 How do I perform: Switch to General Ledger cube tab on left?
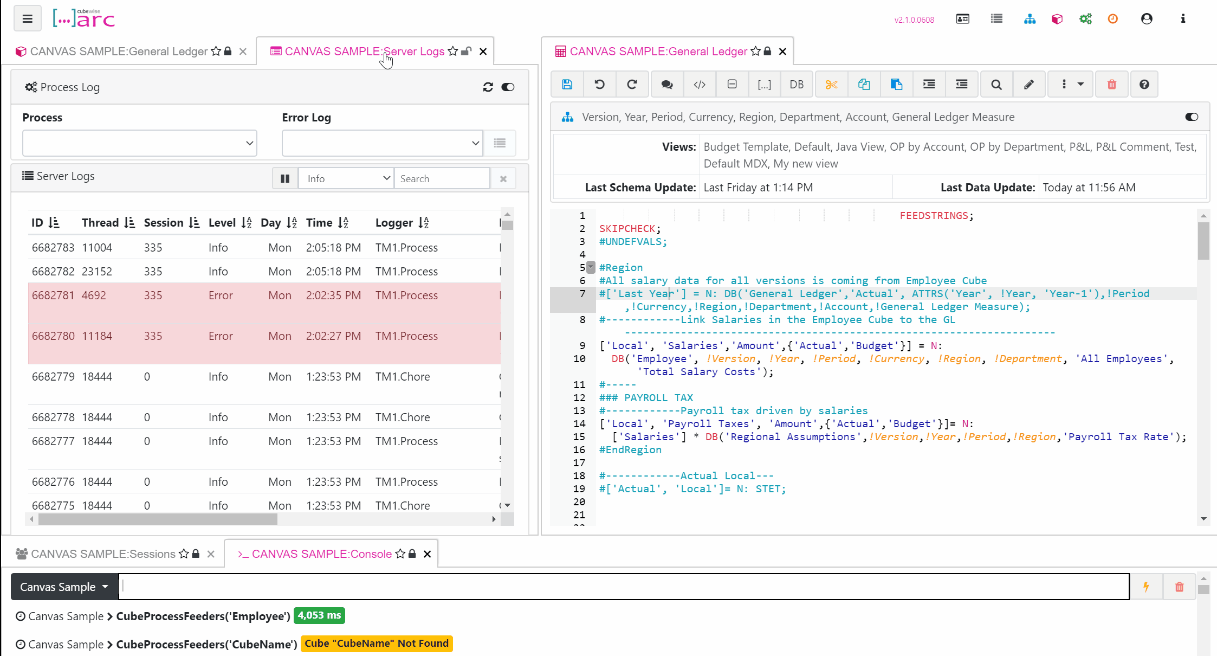118,52
